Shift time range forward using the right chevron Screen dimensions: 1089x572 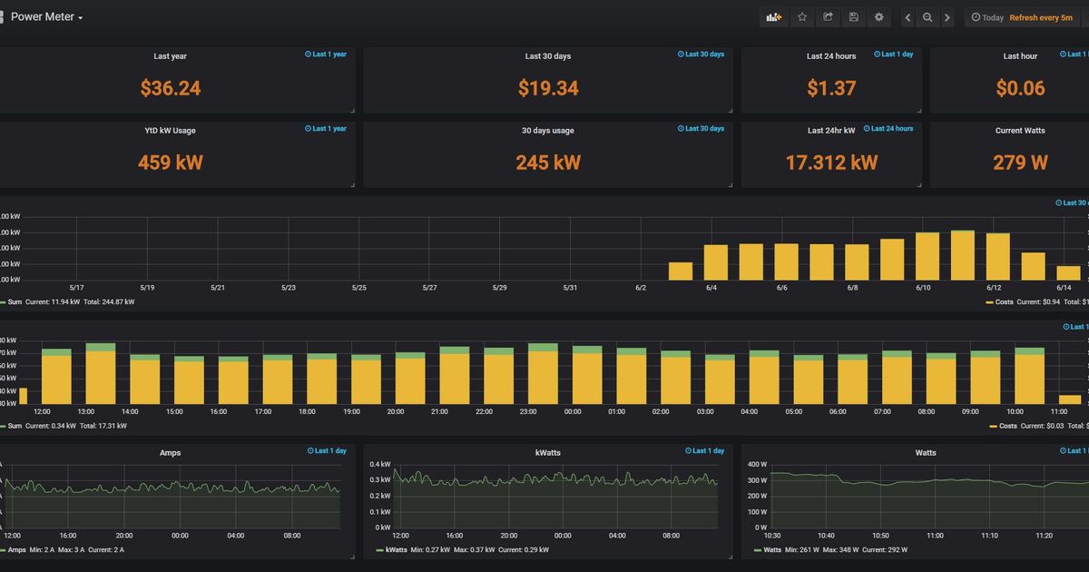(x=947, y=16)
